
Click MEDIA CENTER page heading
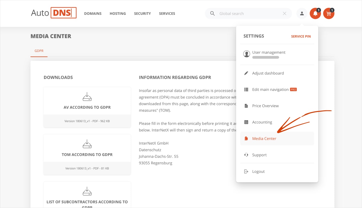coord(51,36)
